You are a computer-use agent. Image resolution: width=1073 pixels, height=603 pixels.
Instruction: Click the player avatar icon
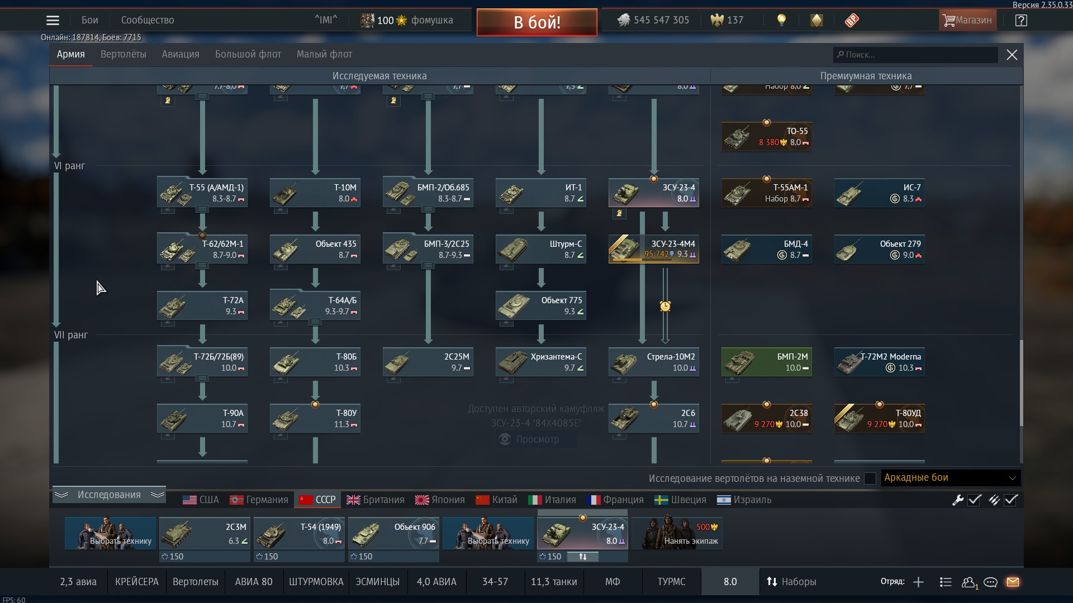(x=367, y=20)
